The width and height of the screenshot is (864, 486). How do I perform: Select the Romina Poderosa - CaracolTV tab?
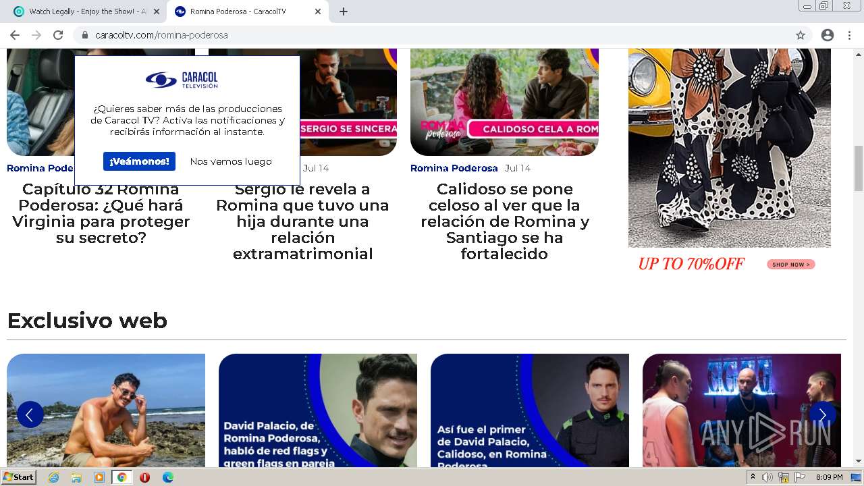pos(248,11)
